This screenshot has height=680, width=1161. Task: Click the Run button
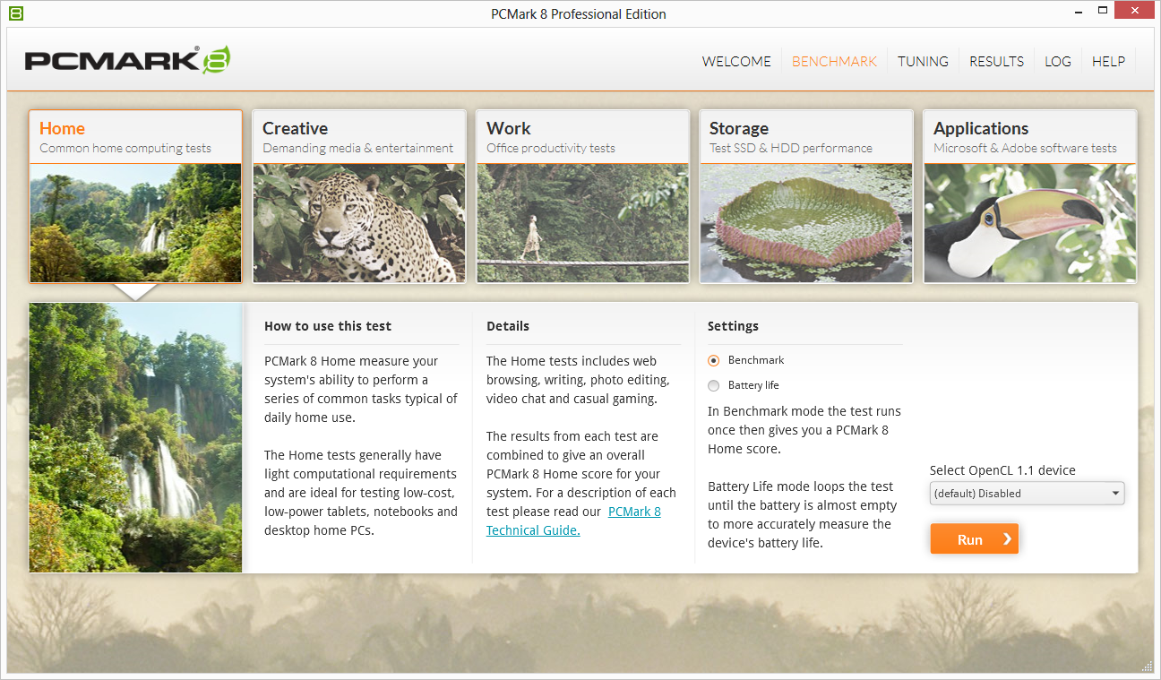click(974, 539)
